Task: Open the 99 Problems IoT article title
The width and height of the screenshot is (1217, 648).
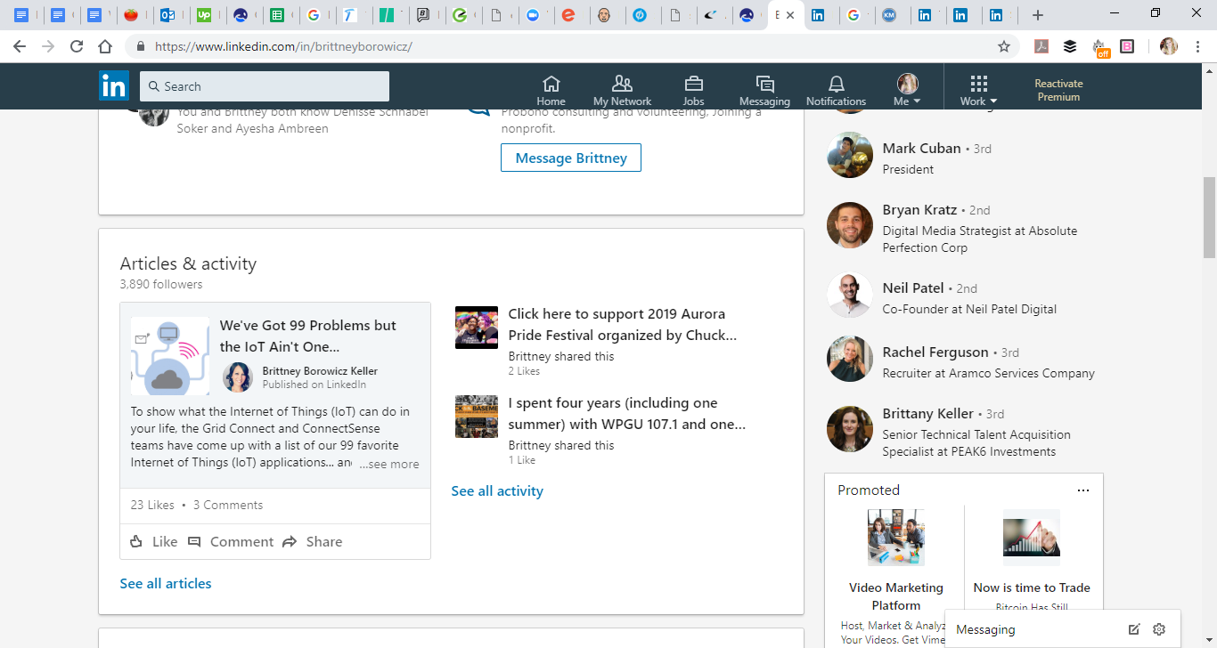Action: (308, 336)
